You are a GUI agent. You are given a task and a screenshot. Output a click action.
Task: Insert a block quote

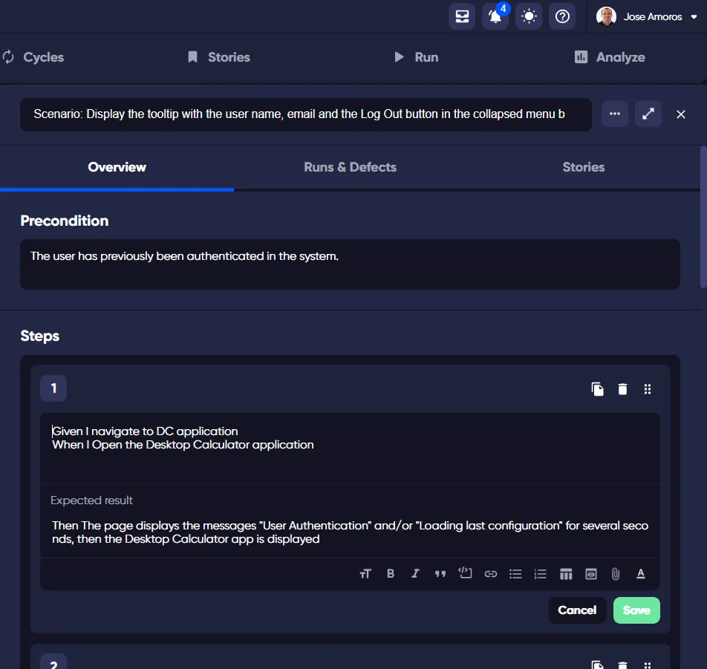pyautogui.click(x=440, y=574)
